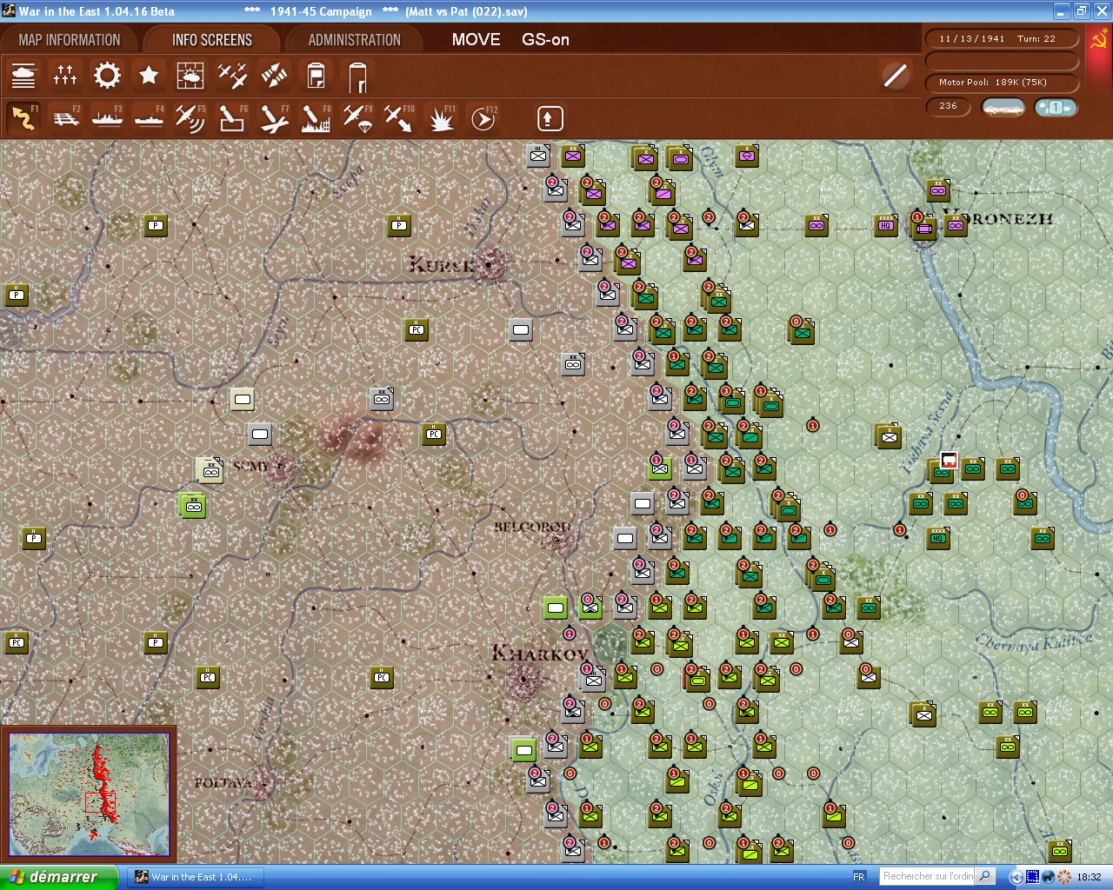This screenshot has height=890, width=1113.
Task: Switch to the Administration tab
Action: [354, 40]
